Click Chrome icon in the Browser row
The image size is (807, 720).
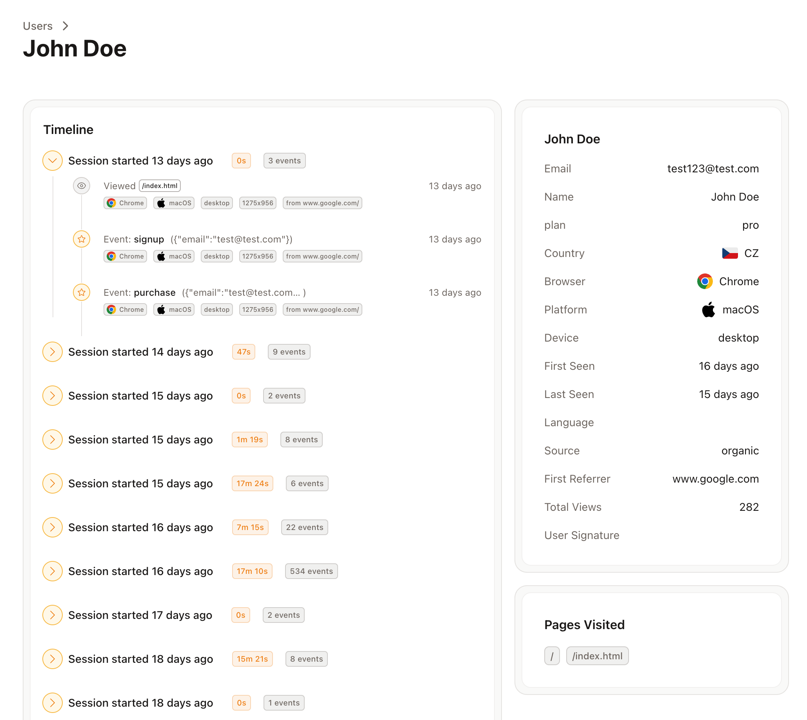coord(704,281)
